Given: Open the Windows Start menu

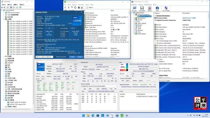Looking at the screenshot, I should click(83, 115).
